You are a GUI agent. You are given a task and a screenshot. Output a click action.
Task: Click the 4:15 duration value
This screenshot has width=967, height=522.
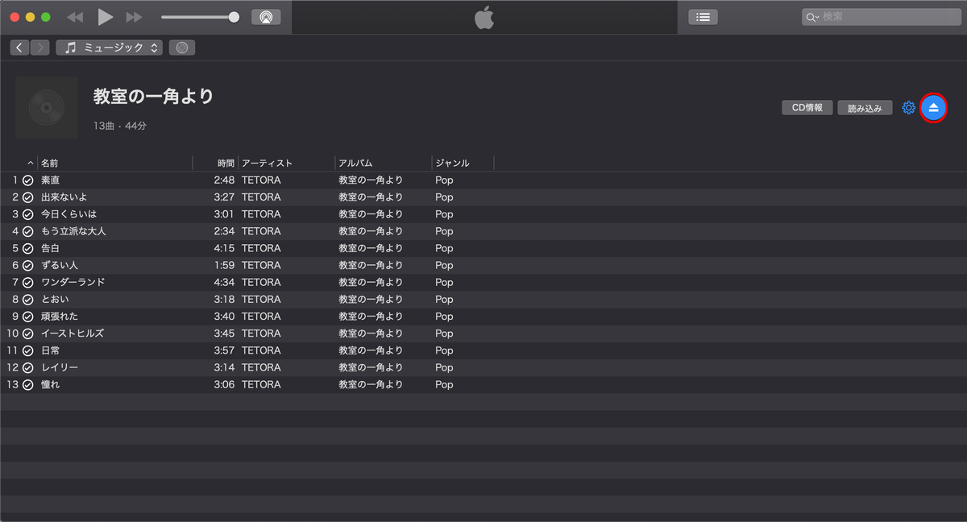click(x=224, y=248)
